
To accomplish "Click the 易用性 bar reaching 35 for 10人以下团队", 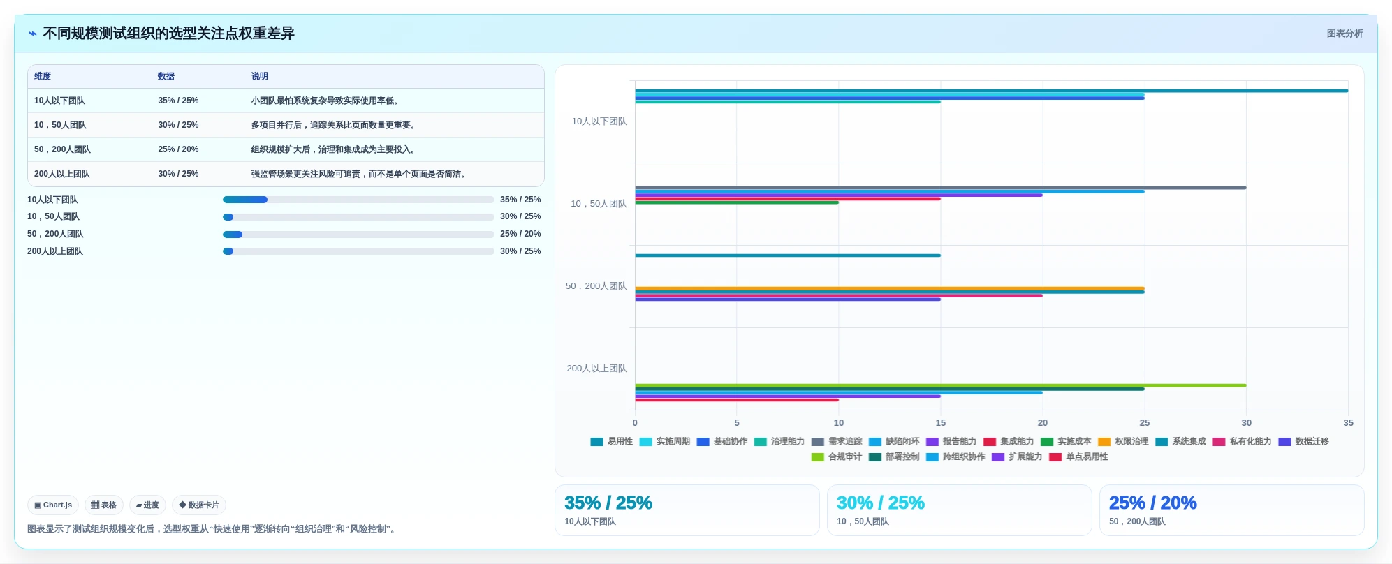I will click(x=992, y=91).
